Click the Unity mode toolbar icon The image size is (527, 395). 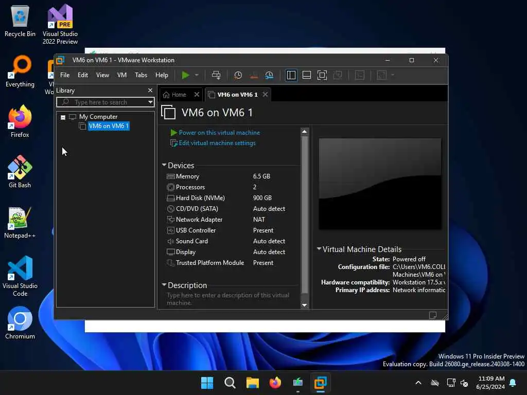pos(338,75)
